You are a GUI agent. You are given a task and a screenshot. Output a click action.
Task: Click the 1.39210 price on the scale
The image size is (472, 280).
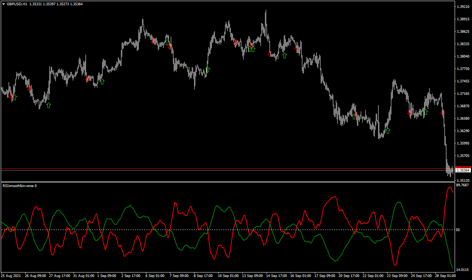(463, 7)
